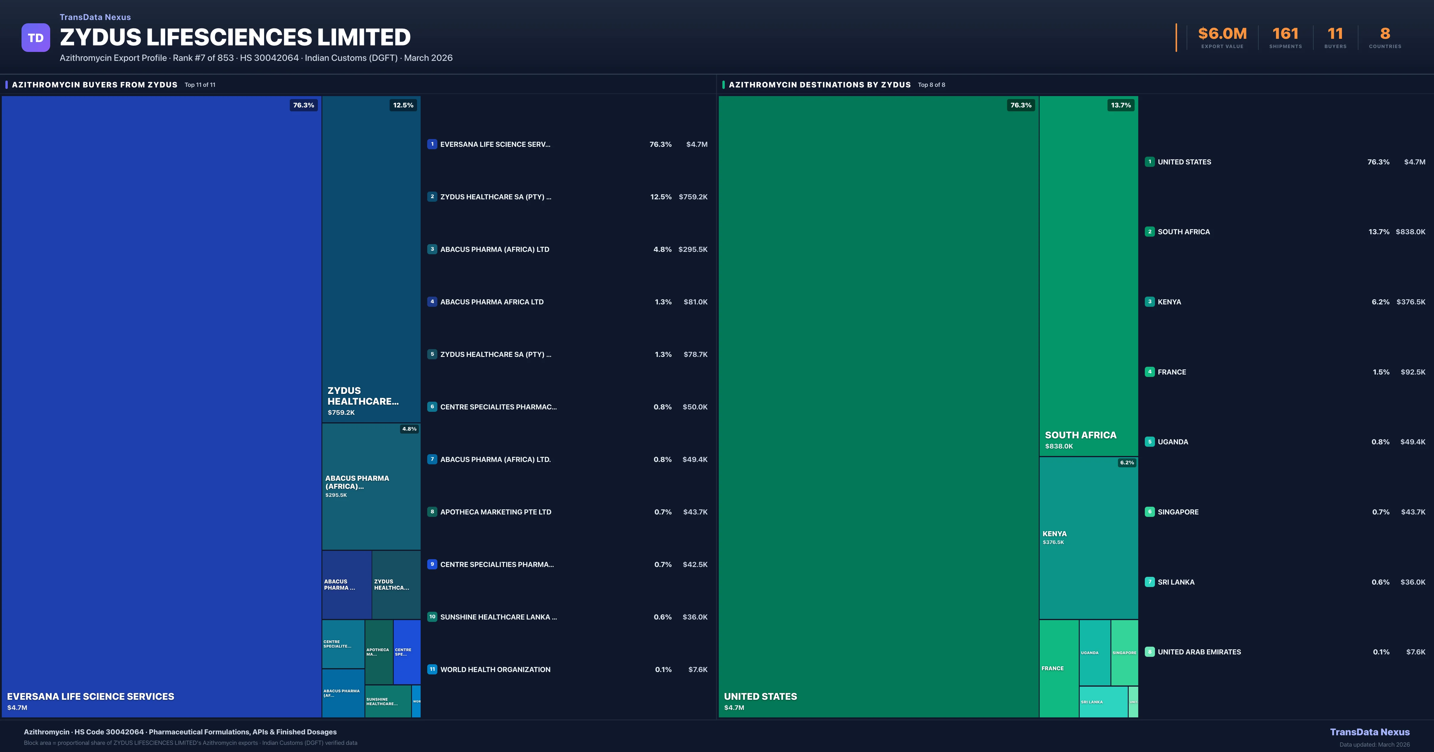This screenshot has width=1434, height=752.
Task: Click rank 11 badge for World Health Organization
Action: point(432,669)
